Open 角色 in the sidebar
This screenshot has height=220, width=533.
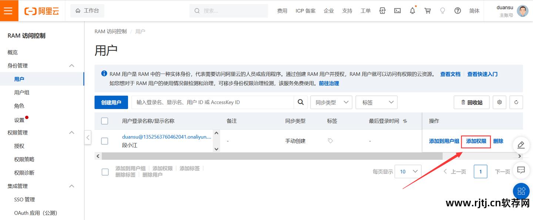coord(19,106)
